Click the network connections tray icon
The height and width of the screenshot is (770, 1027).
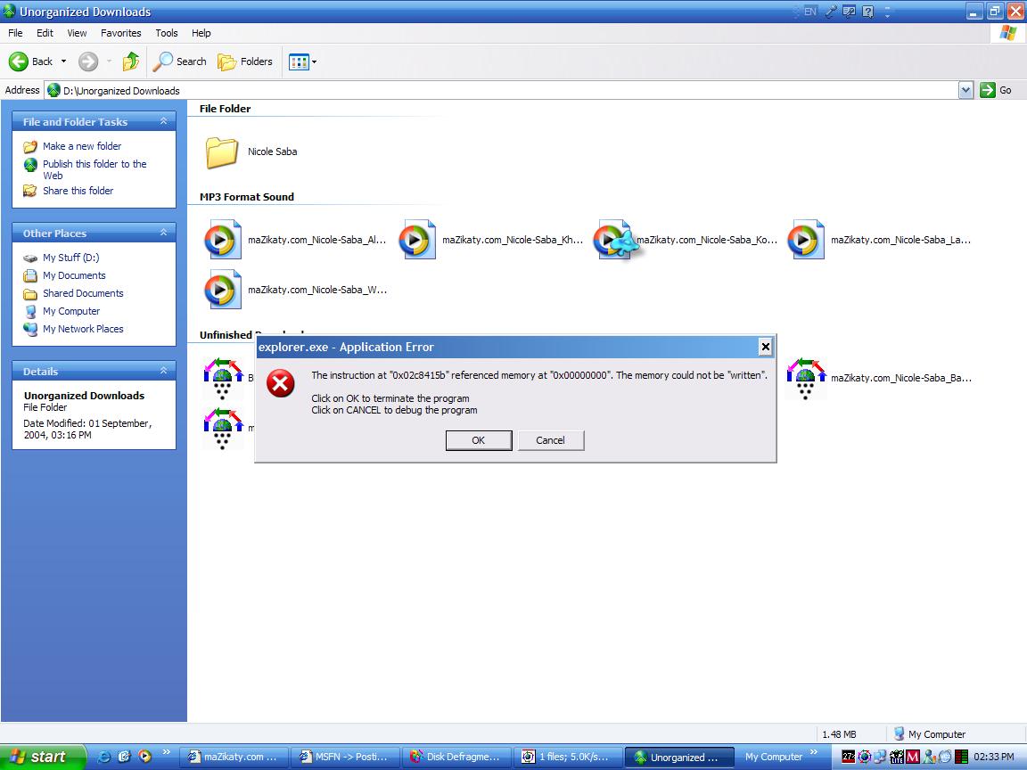(x=880, y=757)
